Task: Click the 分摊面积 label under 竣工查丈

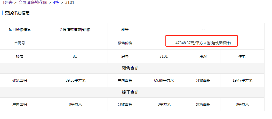Action: 125,104
